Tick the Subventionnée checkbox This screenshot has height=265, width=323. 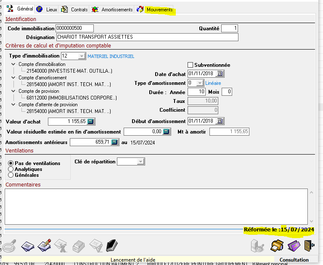coord(190,65)
